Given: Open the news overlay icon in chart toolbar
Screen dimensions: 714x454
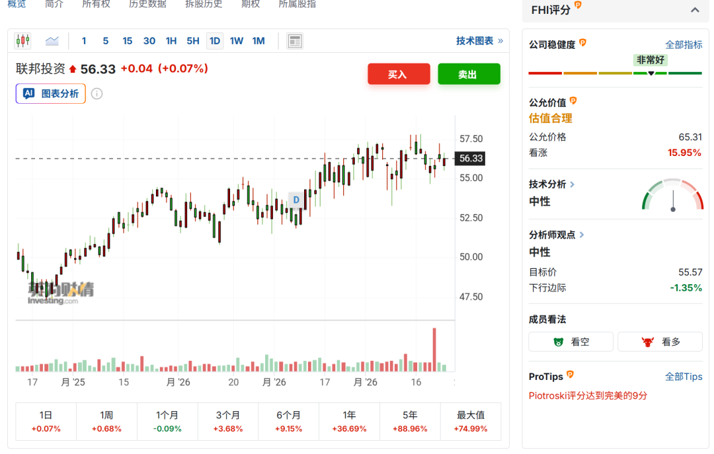Looking at the screenshot, I should [295, 41].
